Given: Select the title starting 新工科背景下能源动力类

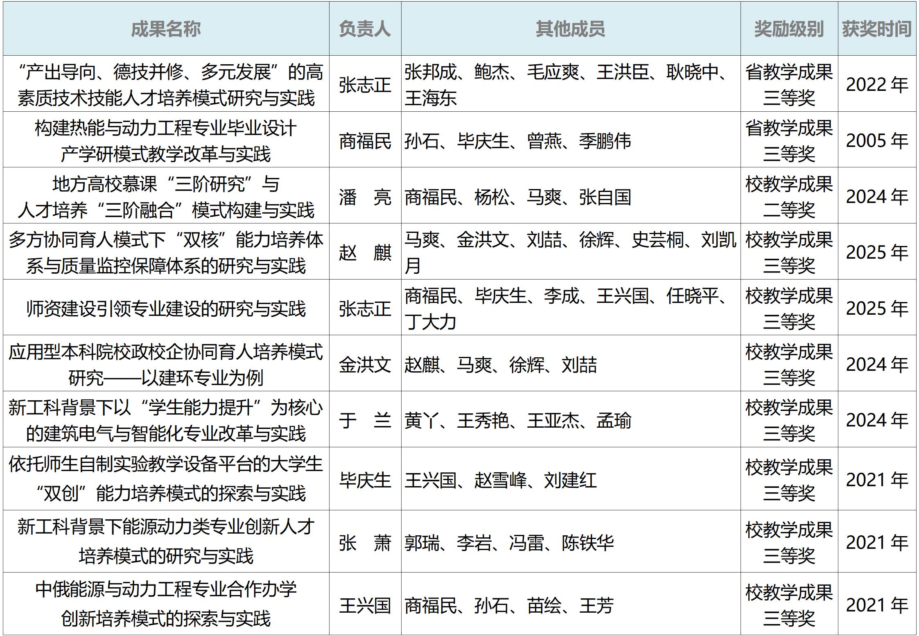Looking at the screenshot, I should click(x=166, y=542).
